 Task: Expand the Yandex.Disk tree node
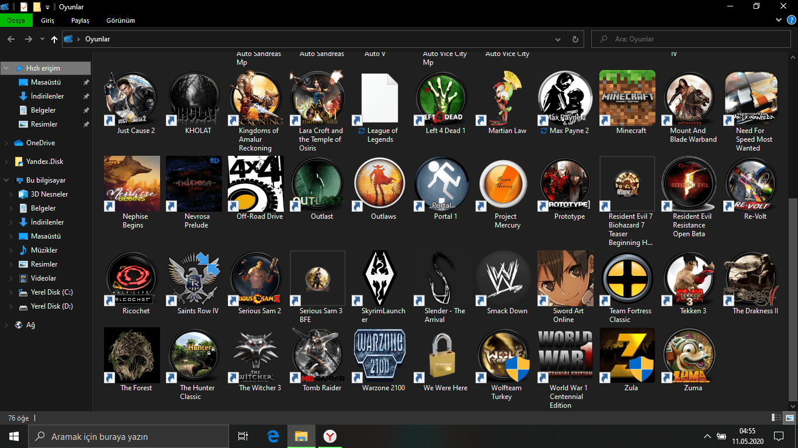(6, 162)
